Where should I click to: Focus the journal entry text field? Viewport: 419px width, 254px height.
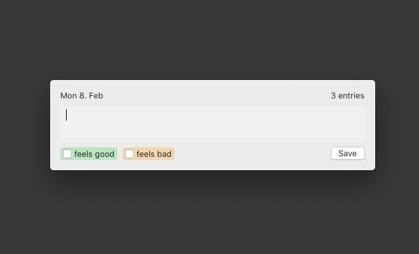(x=213, y=124)
